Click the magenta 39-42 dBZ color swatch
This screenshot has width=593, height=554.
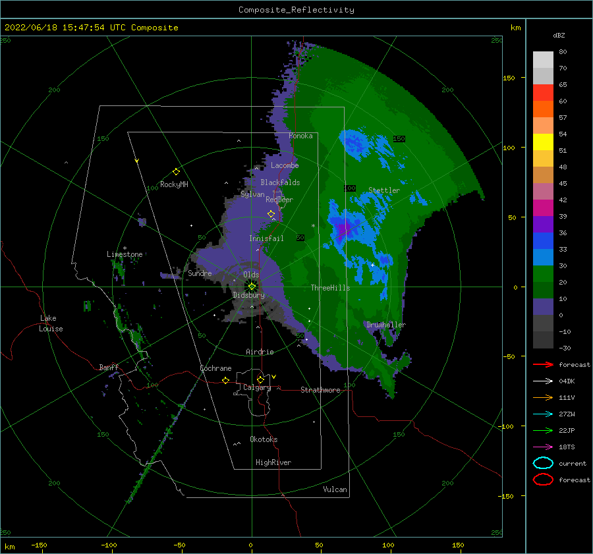coord(543,208)
